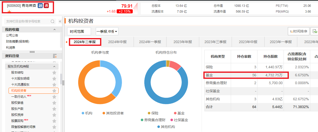Switch to the 2023年中报 tab
Image resolution: width=318 pixels, height=132 pixels.
248,42
